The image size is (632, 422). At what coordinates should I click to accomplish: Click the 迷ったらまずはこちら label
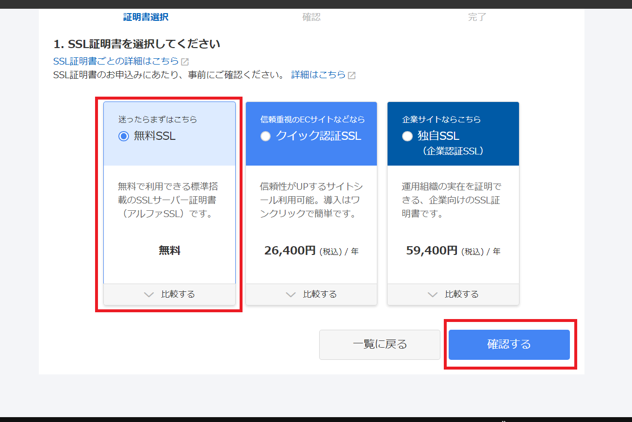pos(158,119)
